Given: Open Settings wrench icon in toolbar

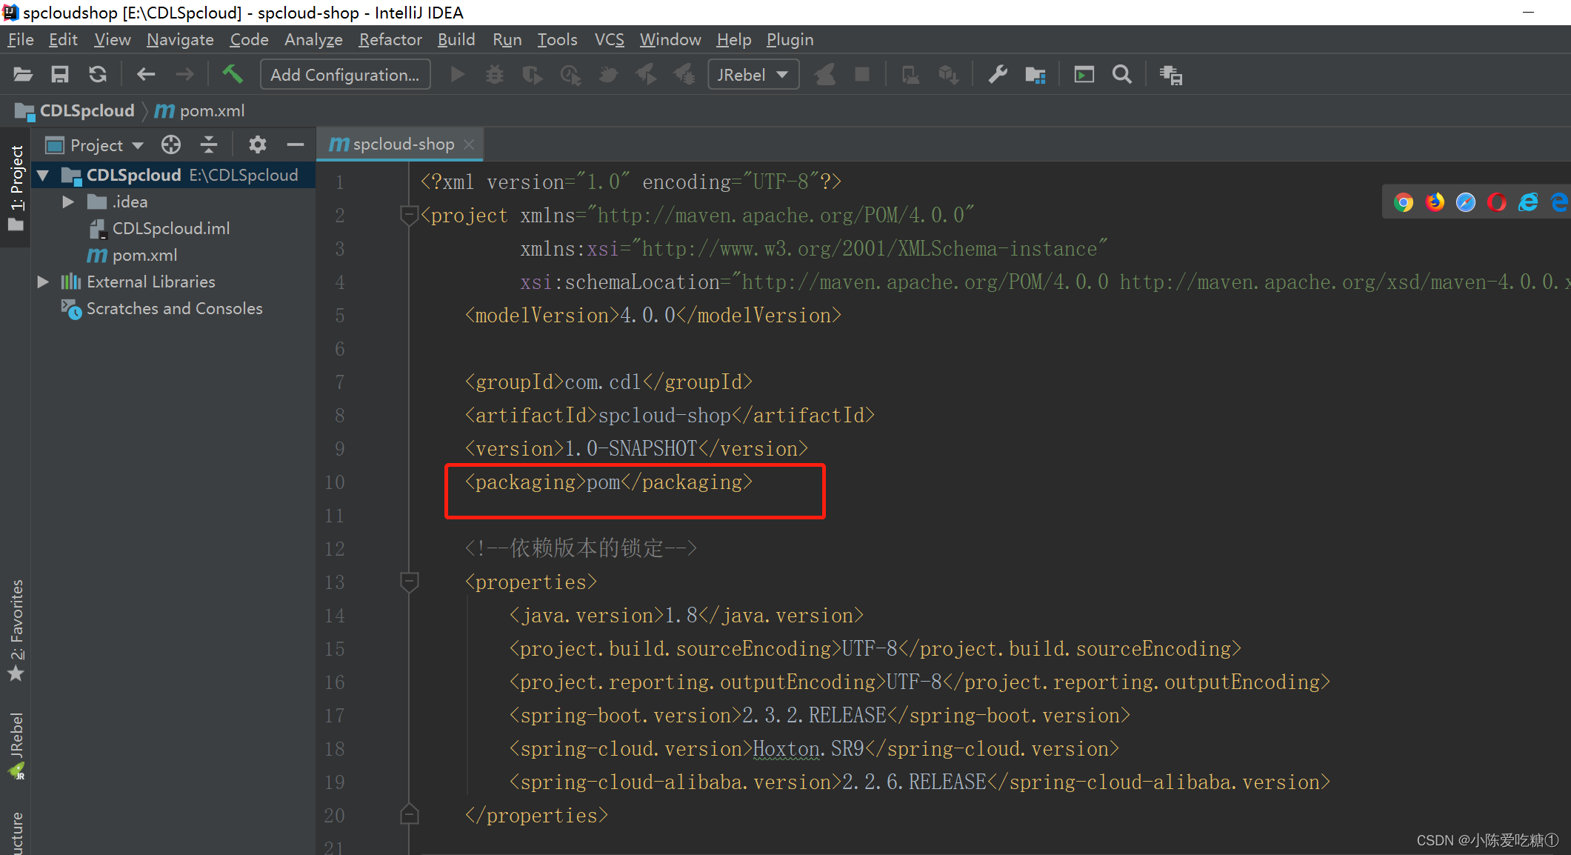Looking at the screenshot, I should coord(997,74).
